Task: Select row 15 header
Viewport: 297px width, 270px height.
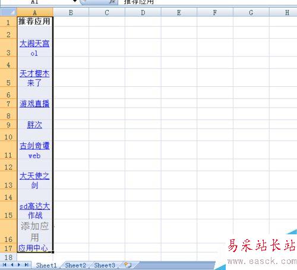Action: click(x=8, y=211)
